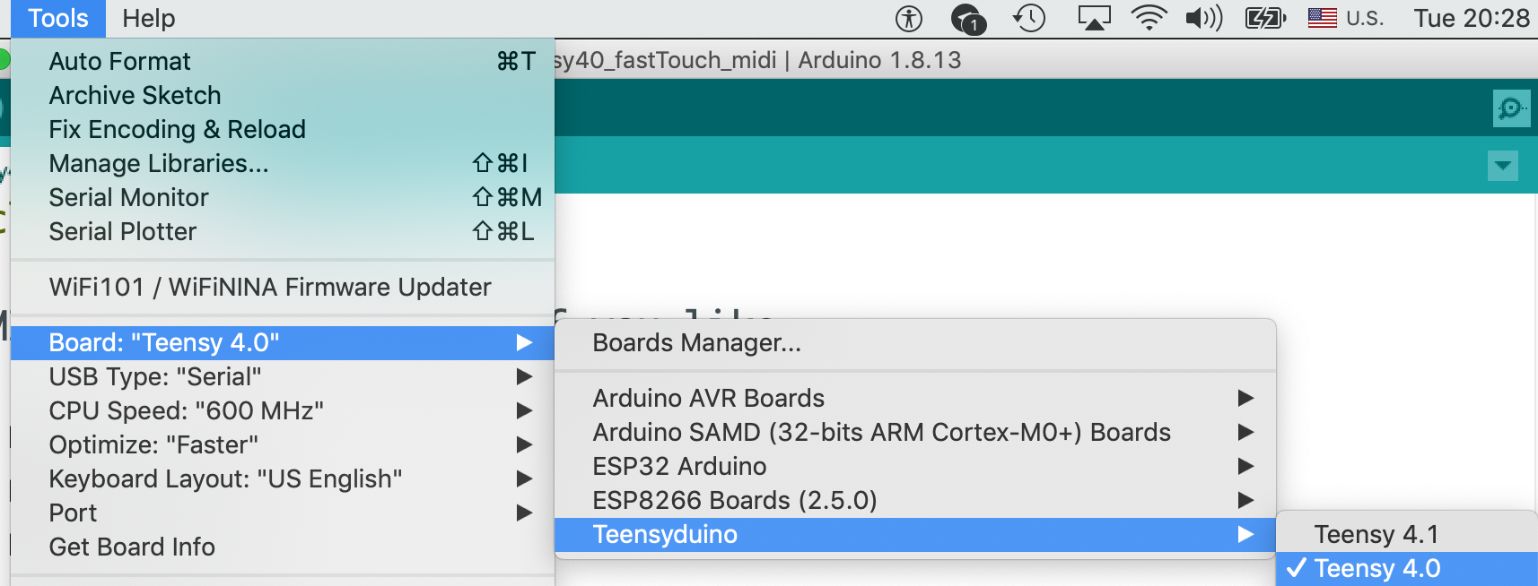The height and width of the screenshot is (586, 1538).
Task: Click the Accessibility icon in menu bar
Action: point(909,18)
